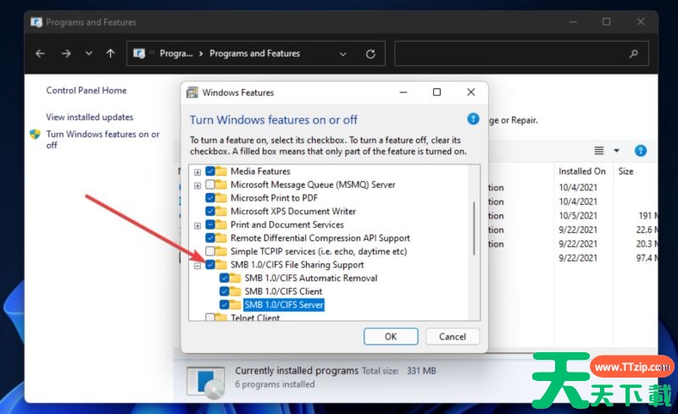Click the Refresh button in the address bar
678x414 pixels.
click(x=370, y=54)
